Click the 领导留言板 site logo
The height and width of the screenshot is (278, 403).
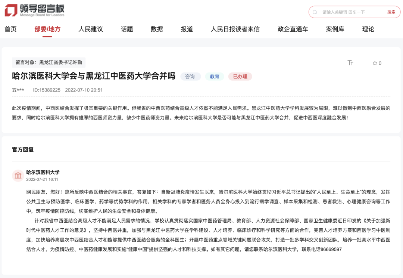[x=34, y=10]
